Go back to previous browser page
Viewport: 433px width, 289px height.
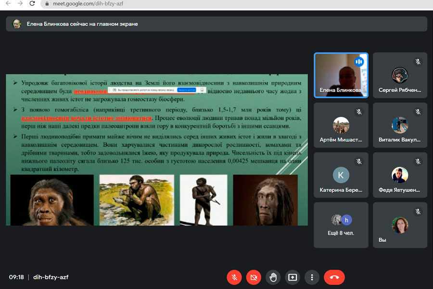pos(7,3)
